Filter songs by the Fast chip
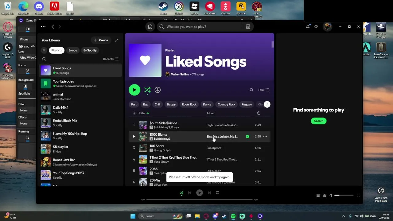The image size is (393, 221). 134,104
